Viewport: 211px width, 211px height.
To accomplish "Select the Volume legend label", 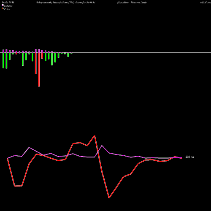I will pos(8,6).
